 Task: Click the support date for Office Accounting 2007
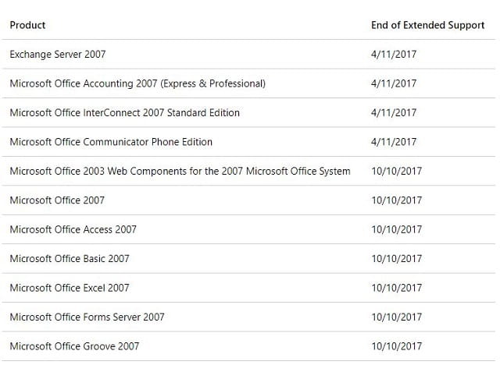click(x=394, y=83)
